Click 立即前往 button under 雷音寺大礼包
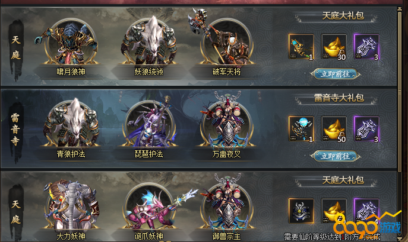Screen dimensions: 408x242 click(x=336, y=156)
